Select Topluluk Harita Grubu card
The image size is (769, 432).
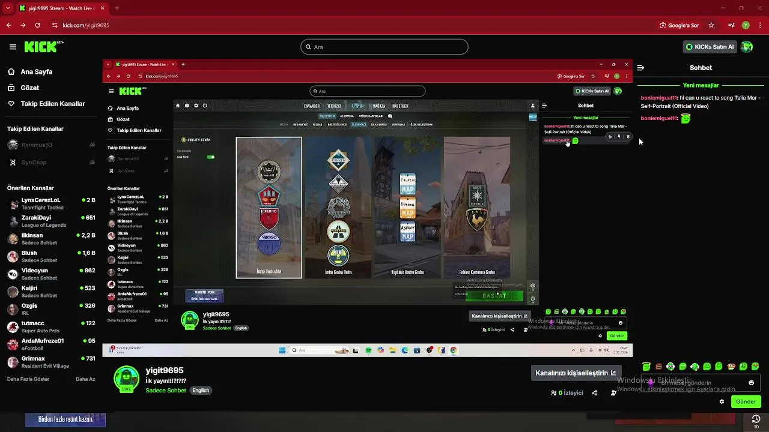(x=407, y=208)
